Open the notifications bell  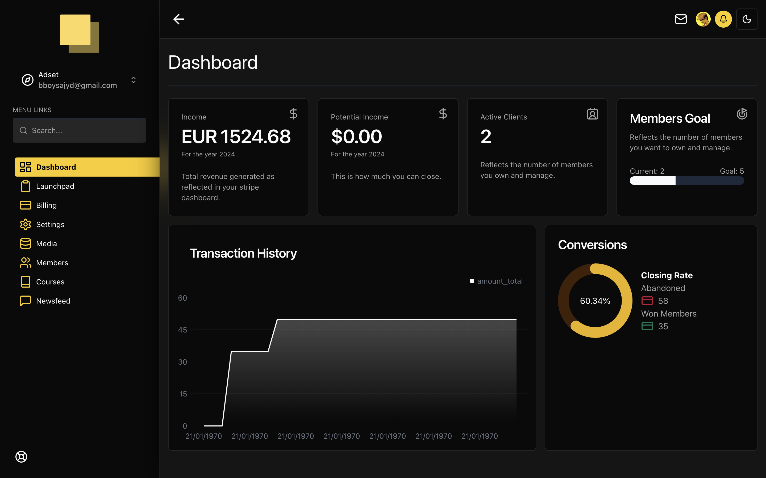723,19
